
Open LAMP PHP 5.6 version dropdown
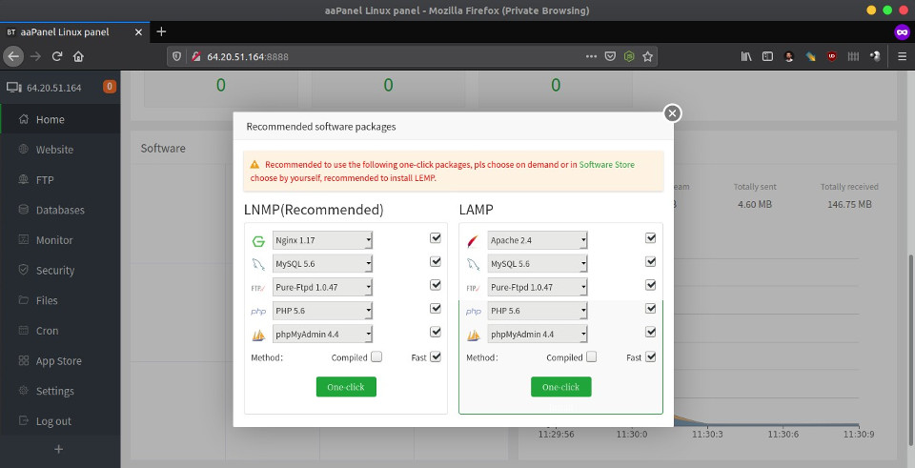point(538,311)
